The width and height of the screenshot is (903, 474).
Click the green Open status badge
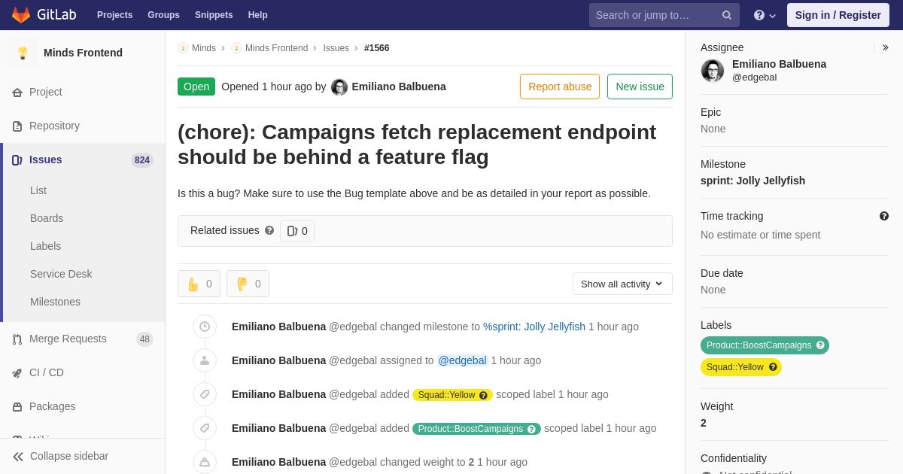click(196, 87)
